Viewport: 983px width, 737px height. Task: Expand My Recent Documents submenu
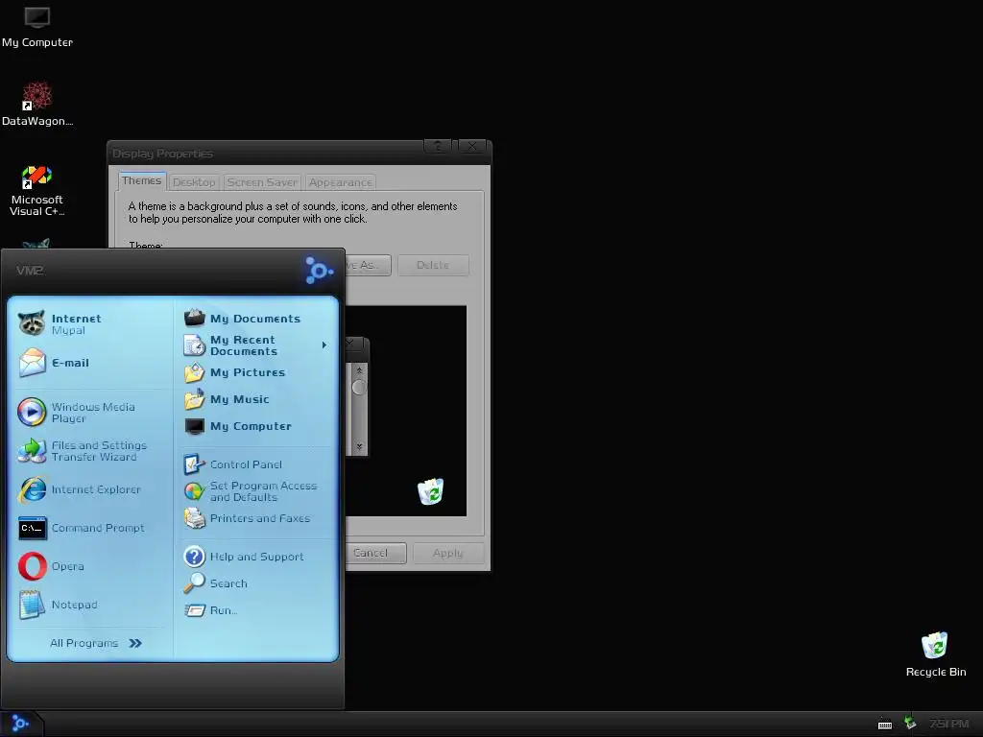[256, 345]
